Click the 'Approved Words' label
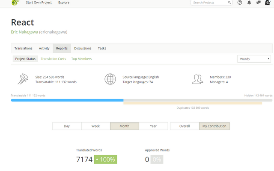The height and width of the screenshot is (171, 274). pos(157,150)
